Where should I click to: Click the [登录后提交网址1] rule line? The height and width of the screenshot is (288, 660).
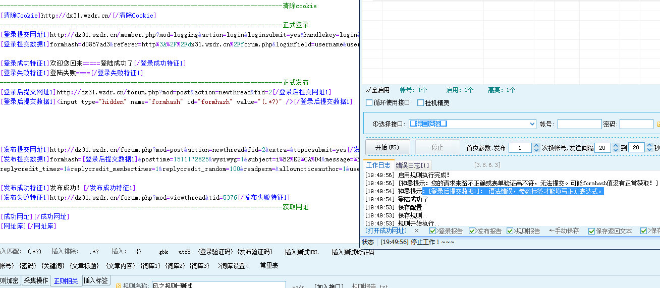[x=166, y=92]
